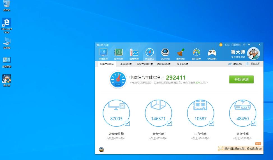Open 鲁大师 desktop shortcut icon
Screen dimensions: 273x160
[x=7, y=80]
